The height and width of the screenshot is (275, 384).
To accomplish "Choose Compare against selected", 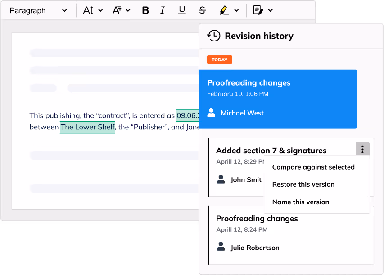I will coord(313,167).
